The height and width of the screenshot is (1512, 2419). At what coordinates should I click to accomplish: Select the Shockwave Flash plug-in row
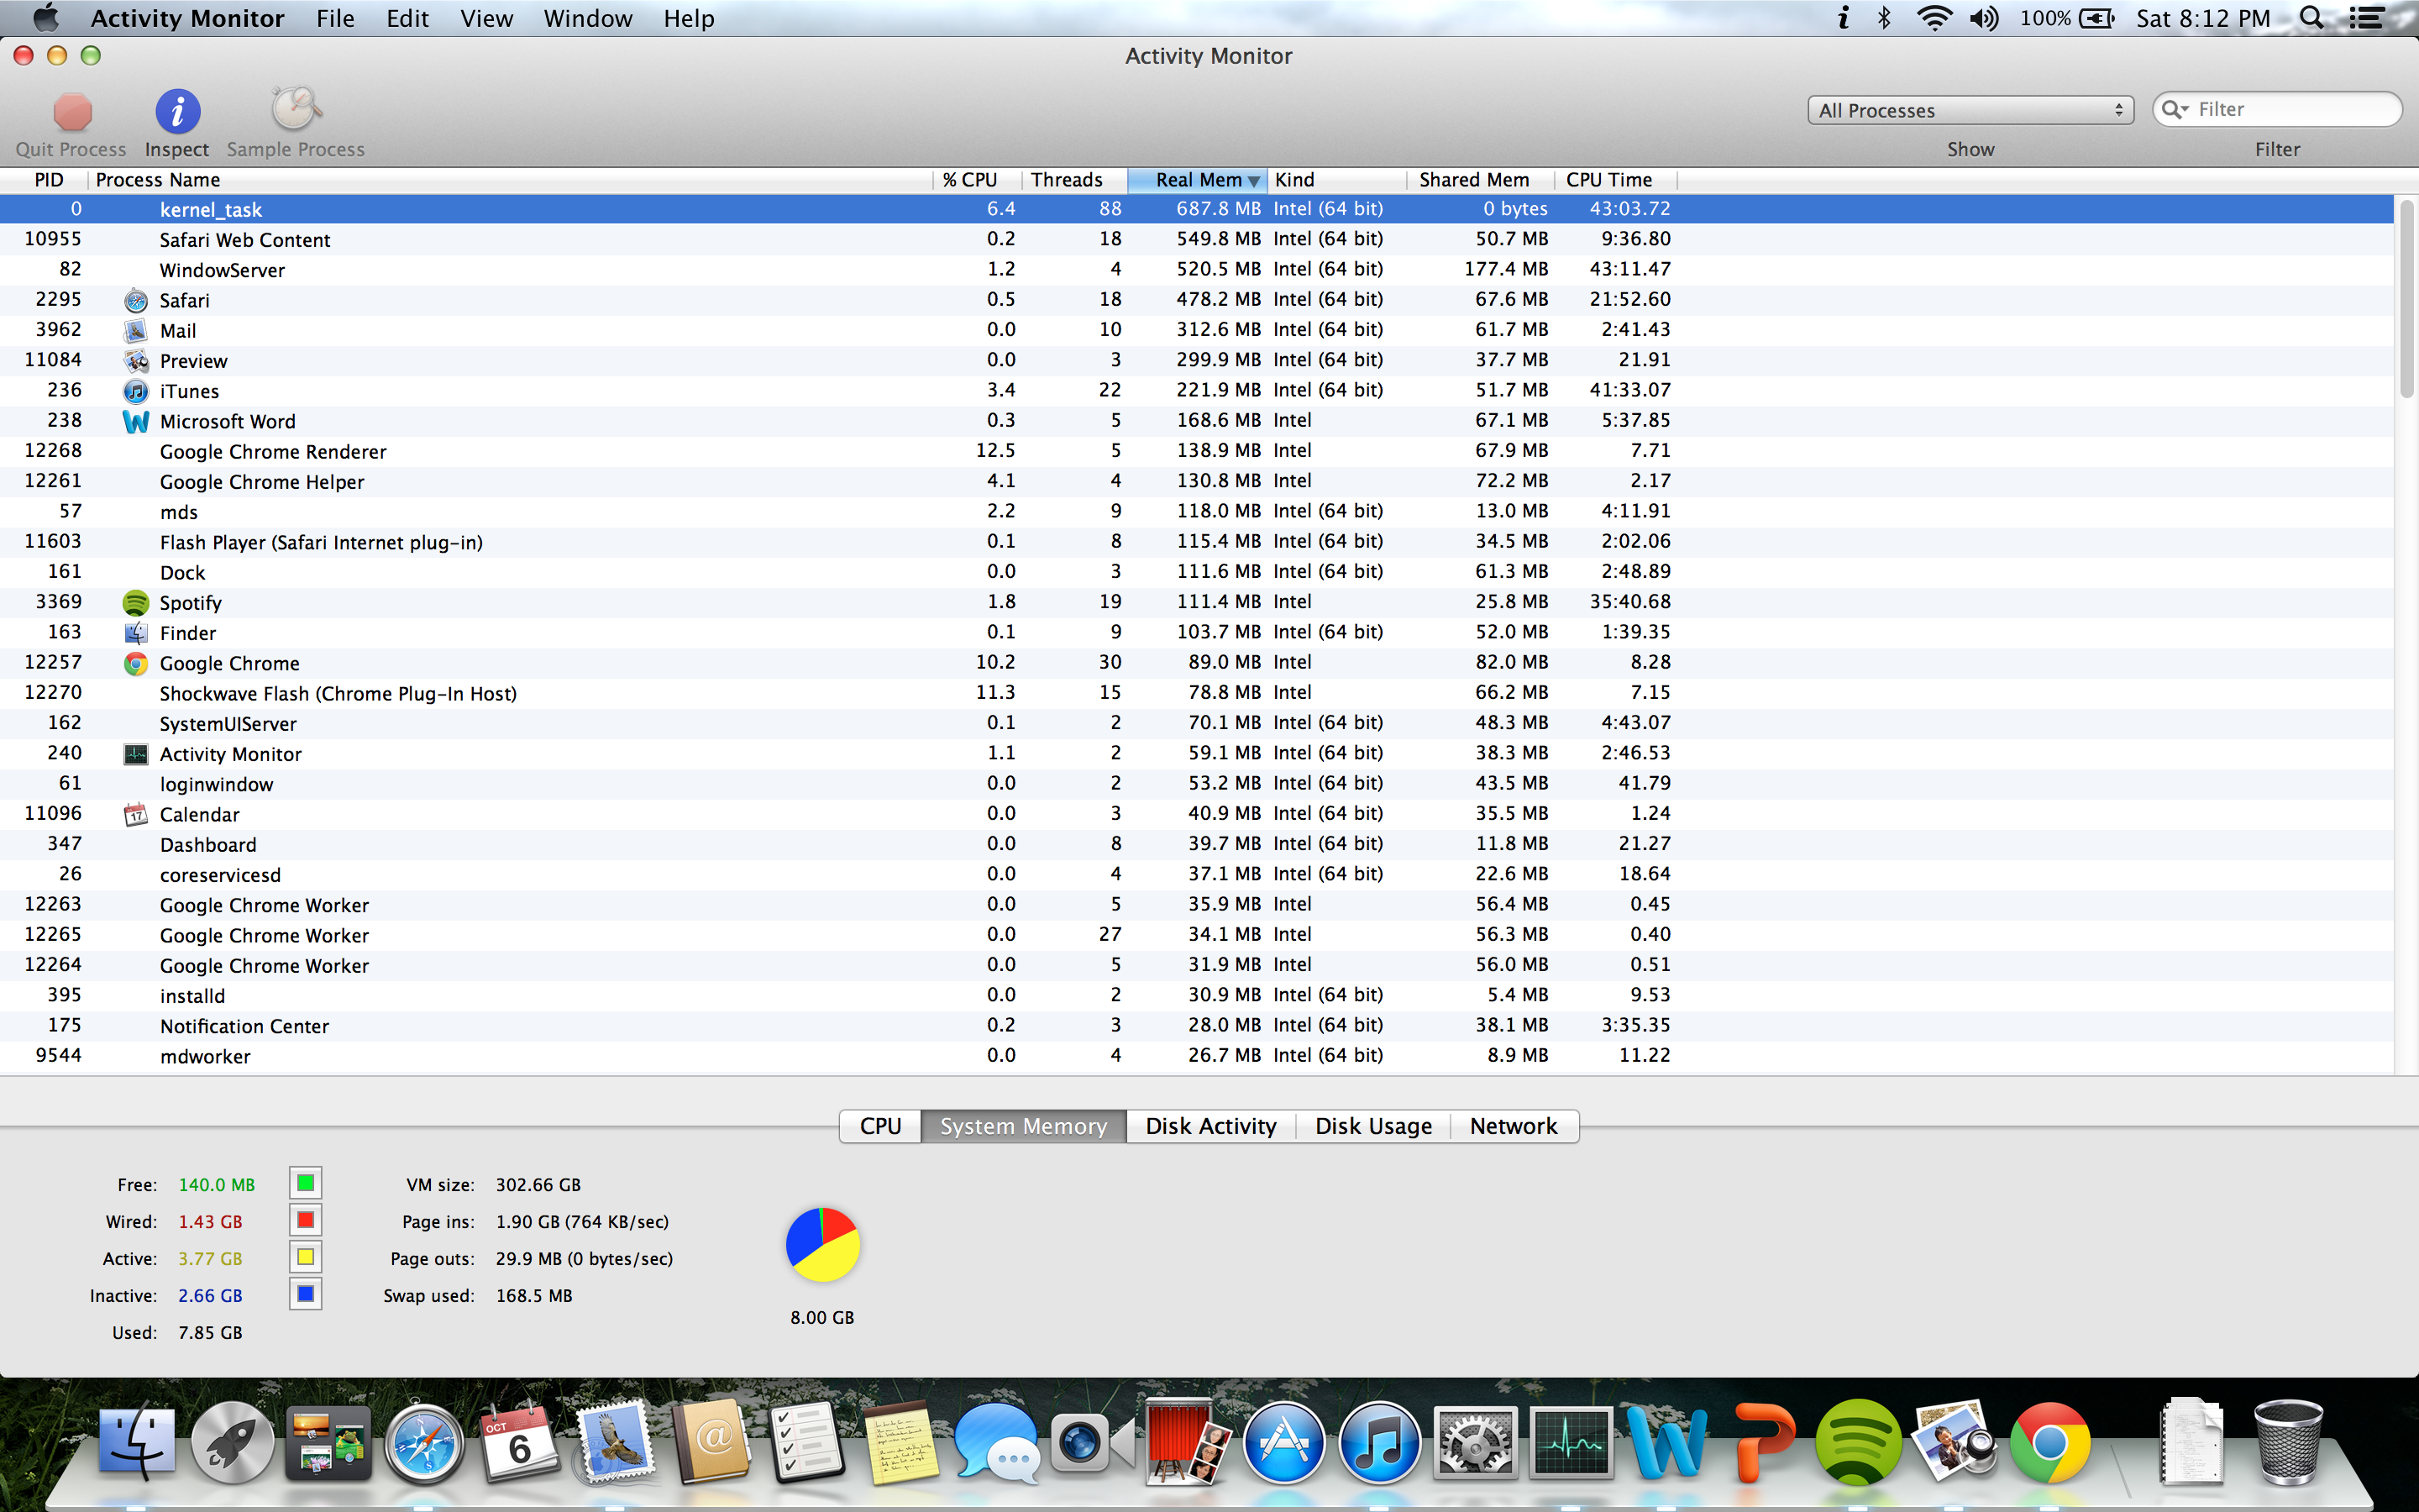pos(1197,693)
